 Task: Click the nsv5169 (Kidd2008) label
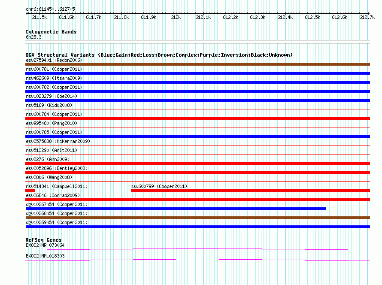[x=49, y=105]
